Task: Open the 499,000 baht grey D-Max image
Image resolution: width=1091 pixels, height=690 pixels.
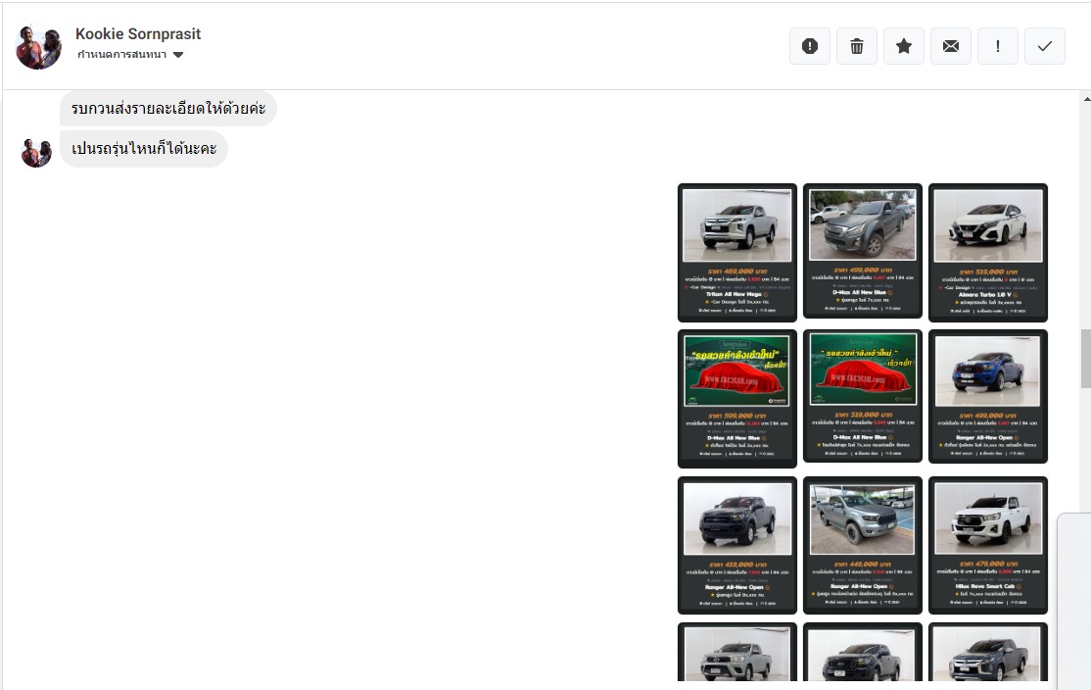Action: click(863, 250)
